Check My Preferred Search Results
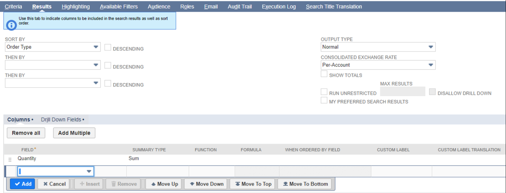 coord(324,100)
